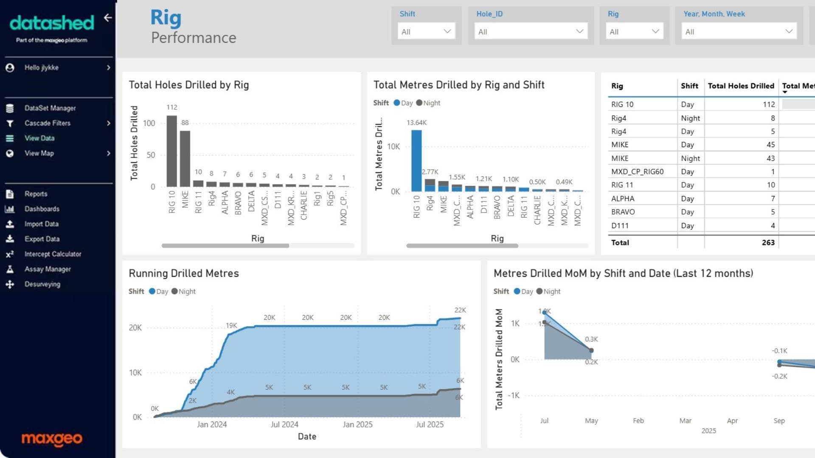The image size is (815, 458).
Task: Toggle Day legend in Running Drilled Metres
Action: [159, 292]
